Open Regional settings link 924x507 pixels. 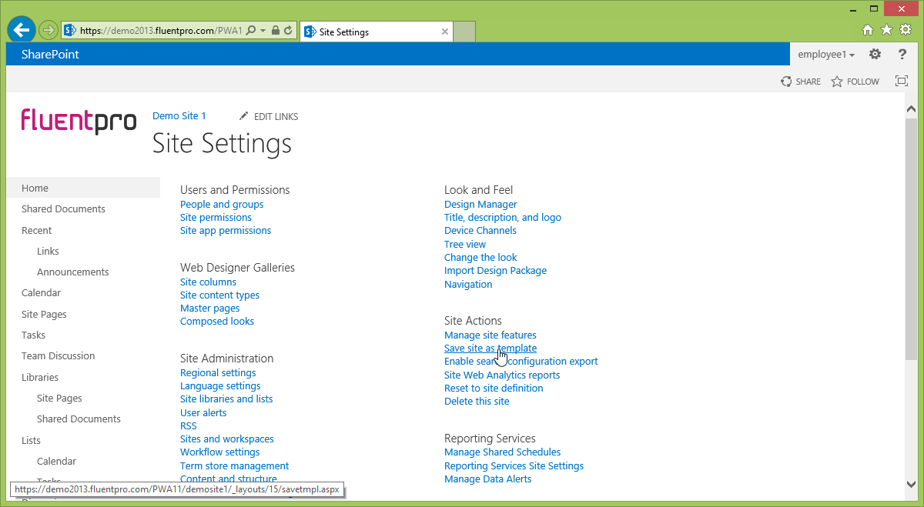[x=218, y=372]
